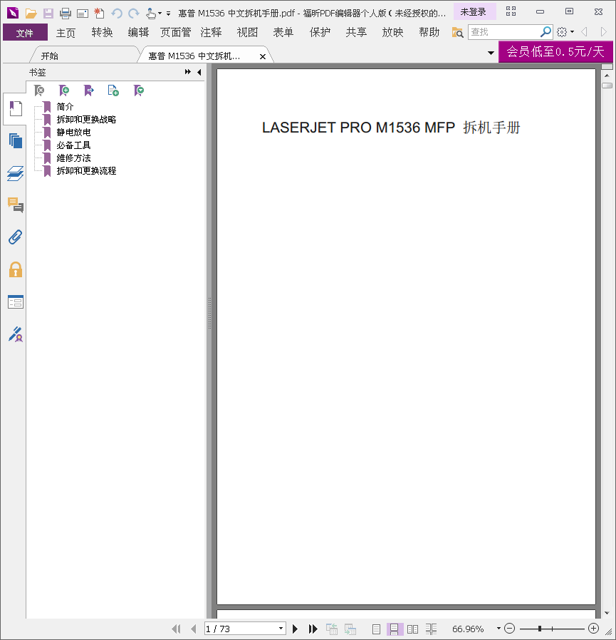Expand the quick access toolbar customization arrow
Viewport: 616px width, 640px height.
(x=169, y=14)
